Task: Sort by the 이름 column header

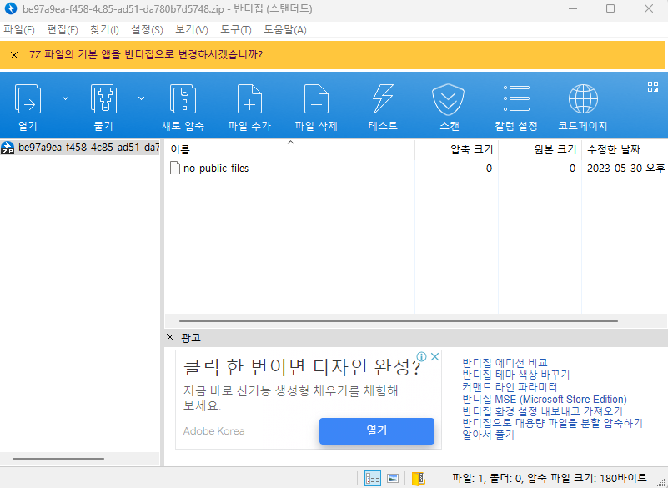Action: coord(289,149)
